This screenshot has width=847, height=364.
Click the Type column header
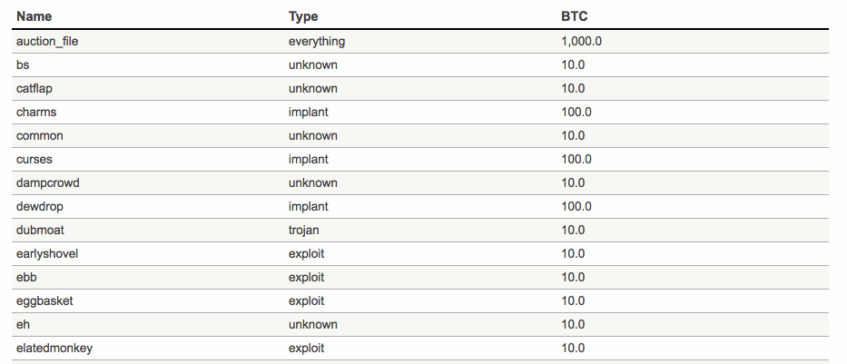coord(303,16)
